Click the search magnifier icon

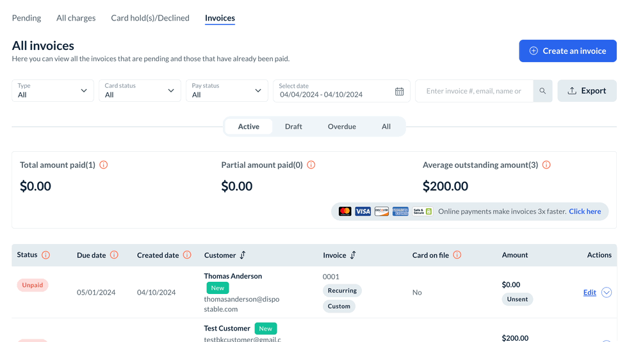543,91
